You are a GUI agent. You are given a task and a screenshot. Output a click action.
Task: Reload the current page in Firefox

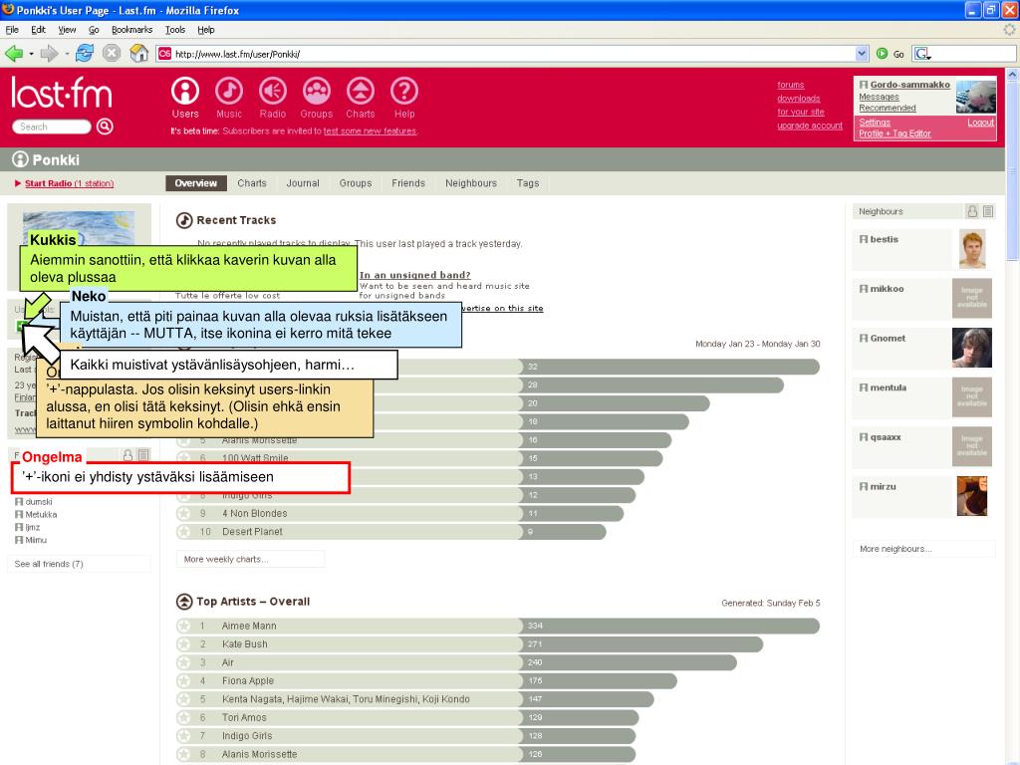[85, 54]
